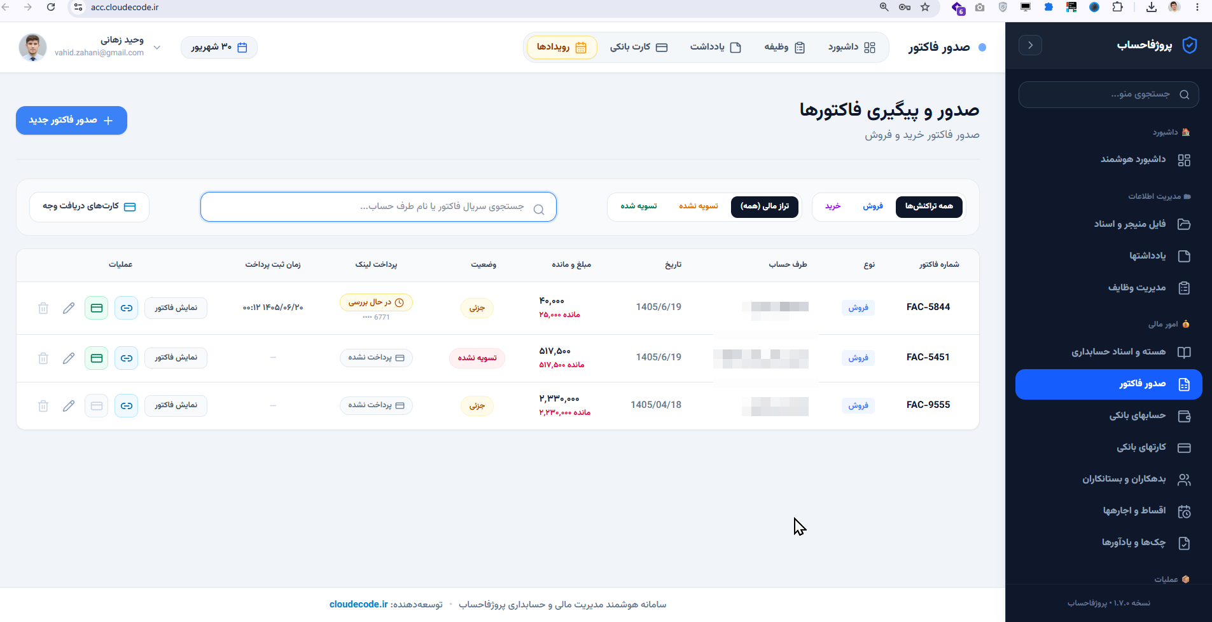Click disabled card icon for FAC-9555
The image size is (1212, 622).
[97, 406]
